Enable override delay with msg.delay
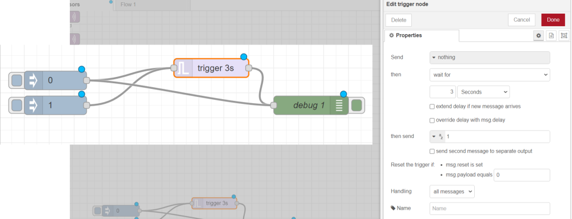The width and height of the screenshot is (572, 219). (432, 120)
